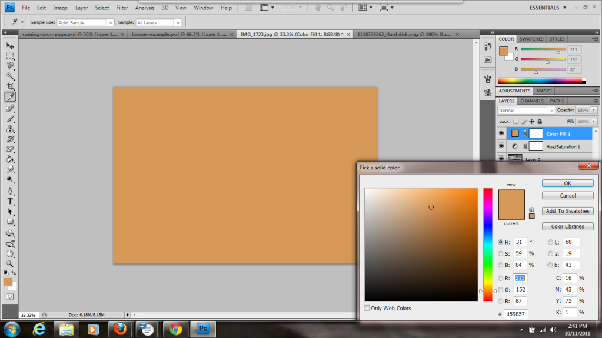
Task: Select the Lasso tool
Action: pos(10,66)
